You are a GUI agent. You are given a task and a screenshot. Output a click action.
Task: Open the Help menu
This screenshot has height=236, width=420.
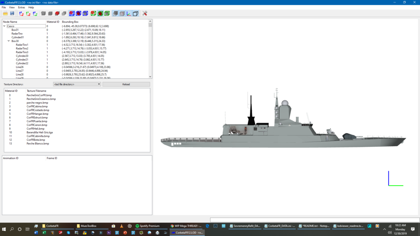point(31,8)
